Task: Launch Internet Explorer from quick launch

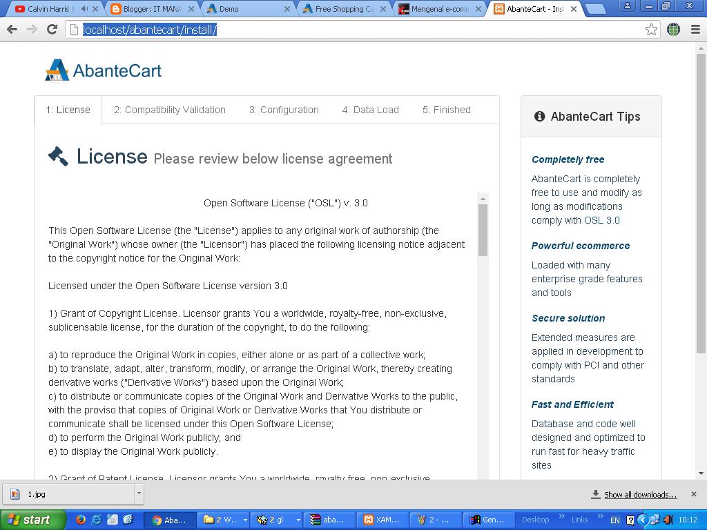Action: 97,520
